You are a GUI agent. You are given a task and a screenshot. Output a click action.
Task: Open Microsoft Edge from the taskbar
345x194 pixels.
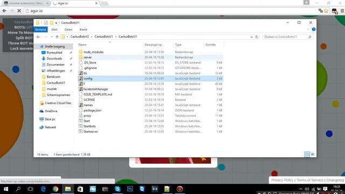point(43,189)
